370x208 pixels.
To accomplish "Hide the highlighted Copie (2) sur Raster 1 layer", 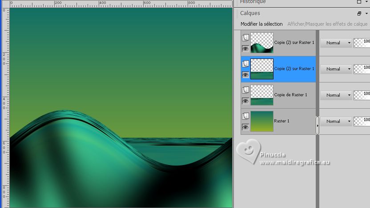I will click(x=245, y=75).
